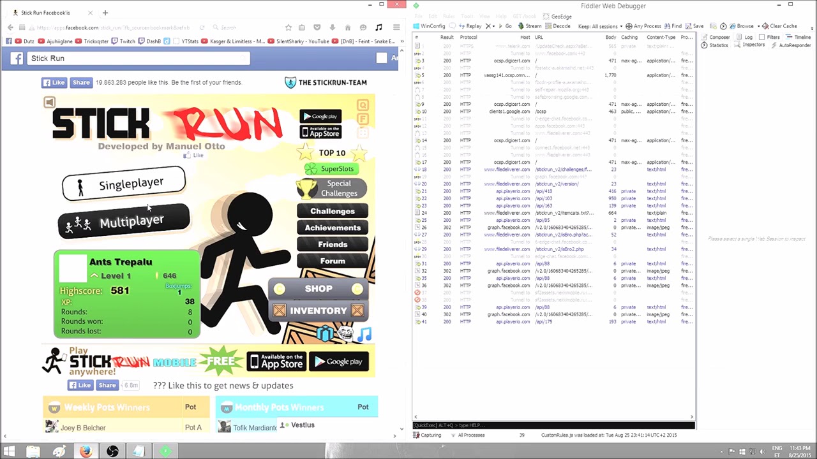Go back in Firefox

tap(10, 27)
